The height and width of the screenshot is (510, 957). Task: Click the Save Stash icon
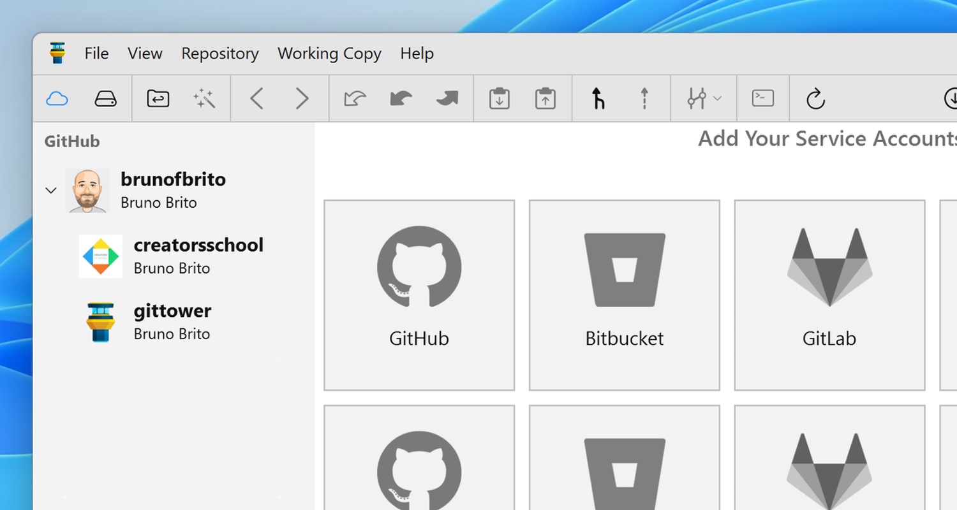(499, 99)
